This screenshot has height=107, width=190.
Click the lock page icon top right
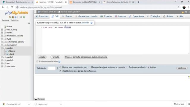(183, 12)
